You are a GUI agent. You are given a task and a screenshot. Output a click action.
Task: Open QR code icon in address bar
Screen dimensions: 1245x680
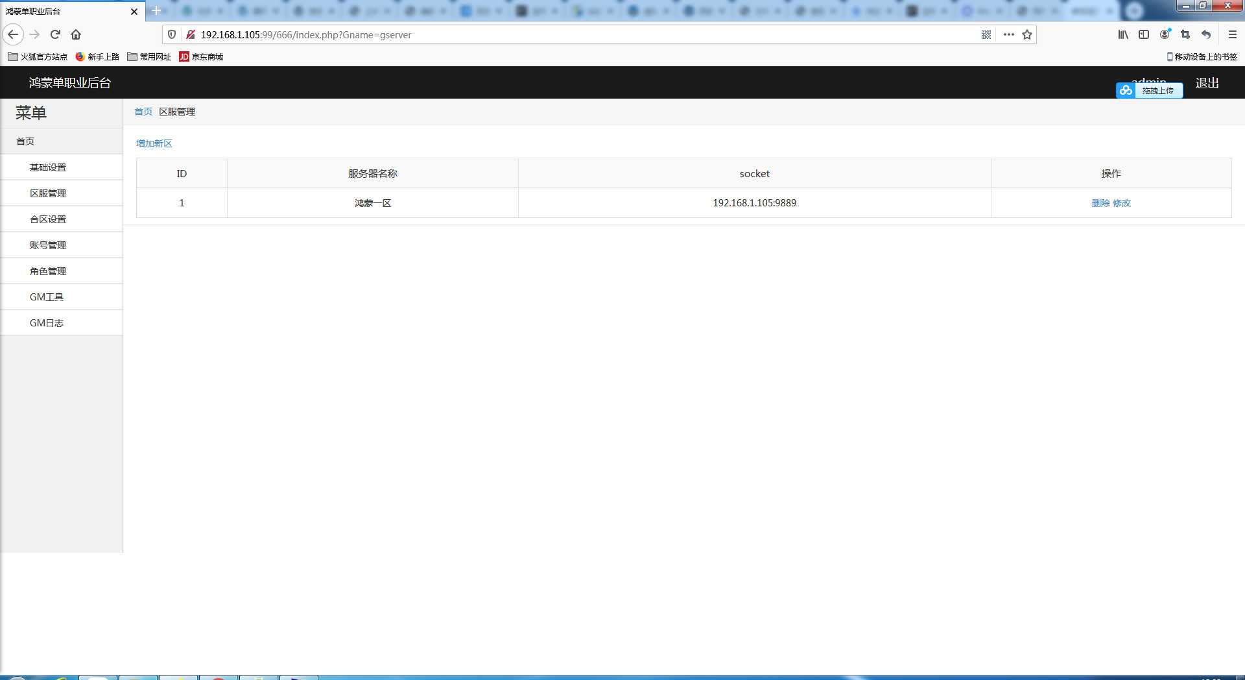[x=986, y=34]
